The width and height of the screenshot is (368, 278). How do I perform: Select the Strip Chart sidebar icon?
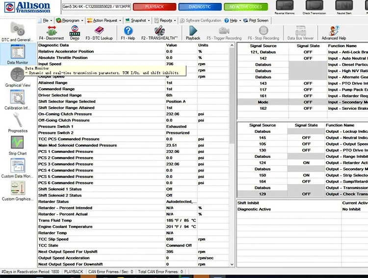[17, 146]
